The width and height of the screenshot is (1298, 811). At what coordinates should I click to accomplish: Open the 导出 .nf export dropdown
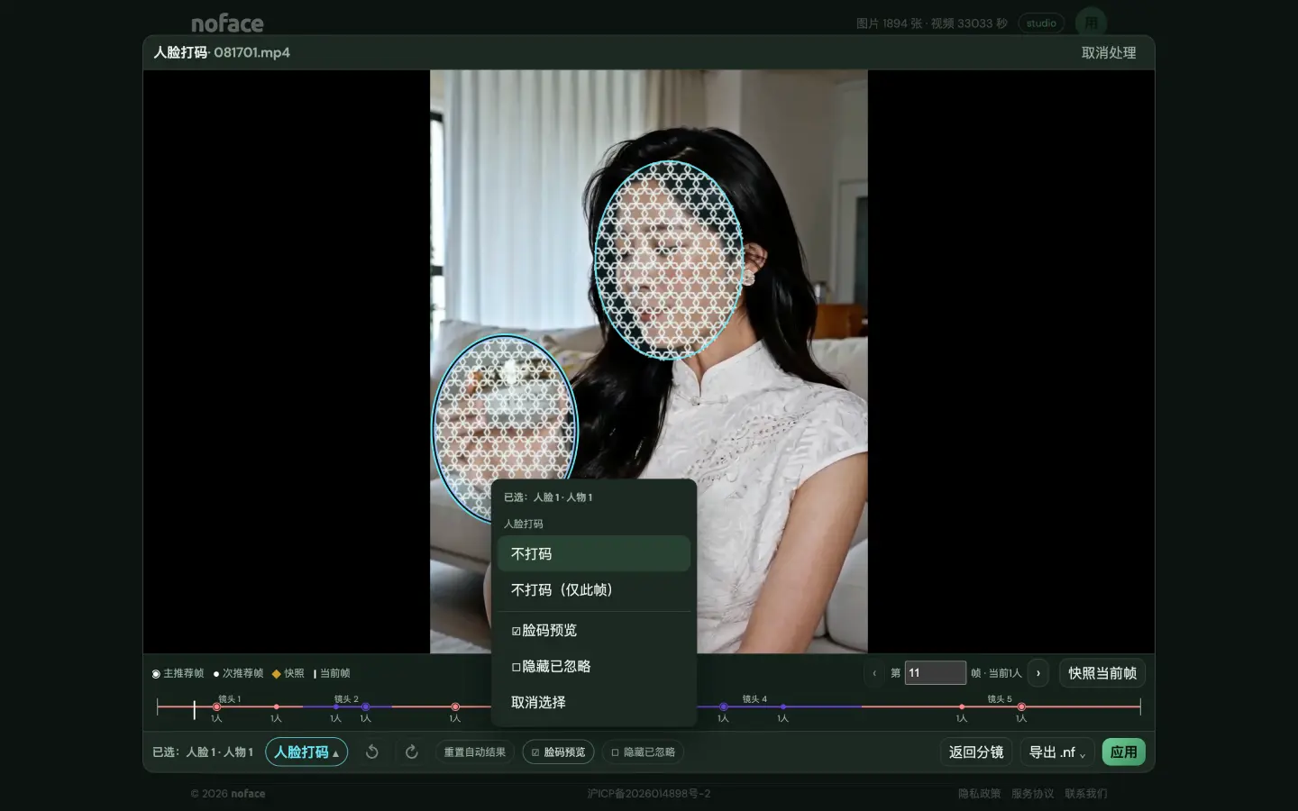tap(1057, 752)
